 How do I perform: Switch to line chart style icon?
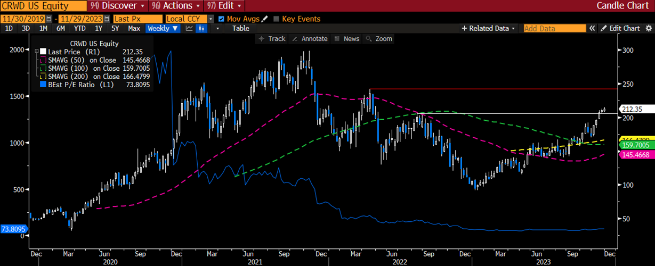189,28
